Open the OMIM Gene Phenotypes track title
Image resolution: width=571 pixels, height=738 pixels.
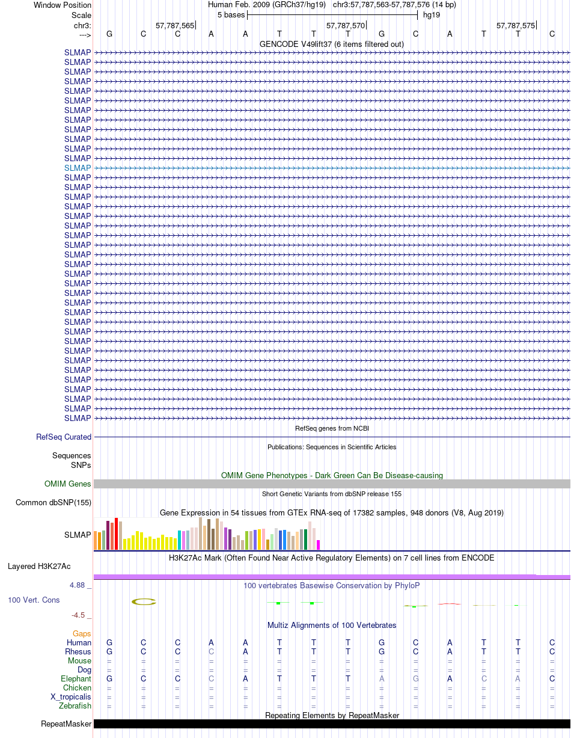point(332,475)
